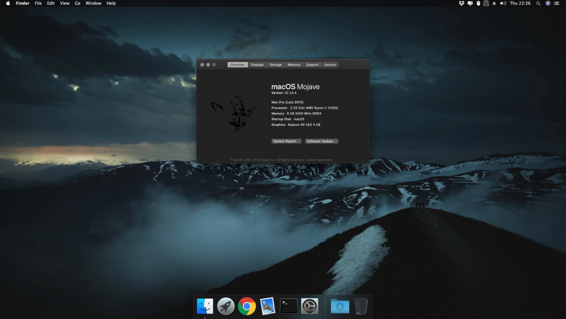This screenshot has width=566, height=319.
Task: Click the Memory 8 GB DDR4 line
Action: pyautogui.click(x=297, y=113)
